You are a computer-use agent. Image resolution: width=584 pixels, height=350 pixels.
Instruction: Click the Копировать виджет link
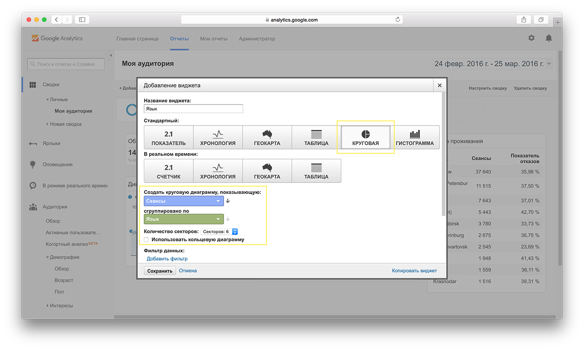point(414,271)
